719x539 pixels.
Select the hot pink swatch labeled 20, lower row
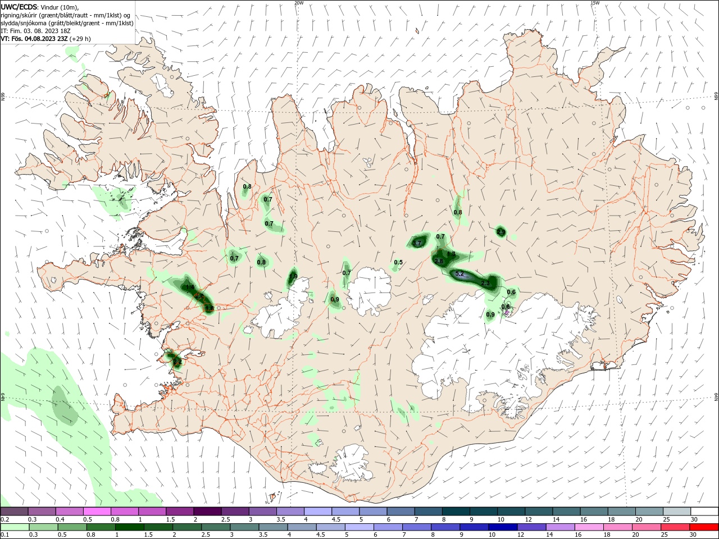[x=646, y=527]
